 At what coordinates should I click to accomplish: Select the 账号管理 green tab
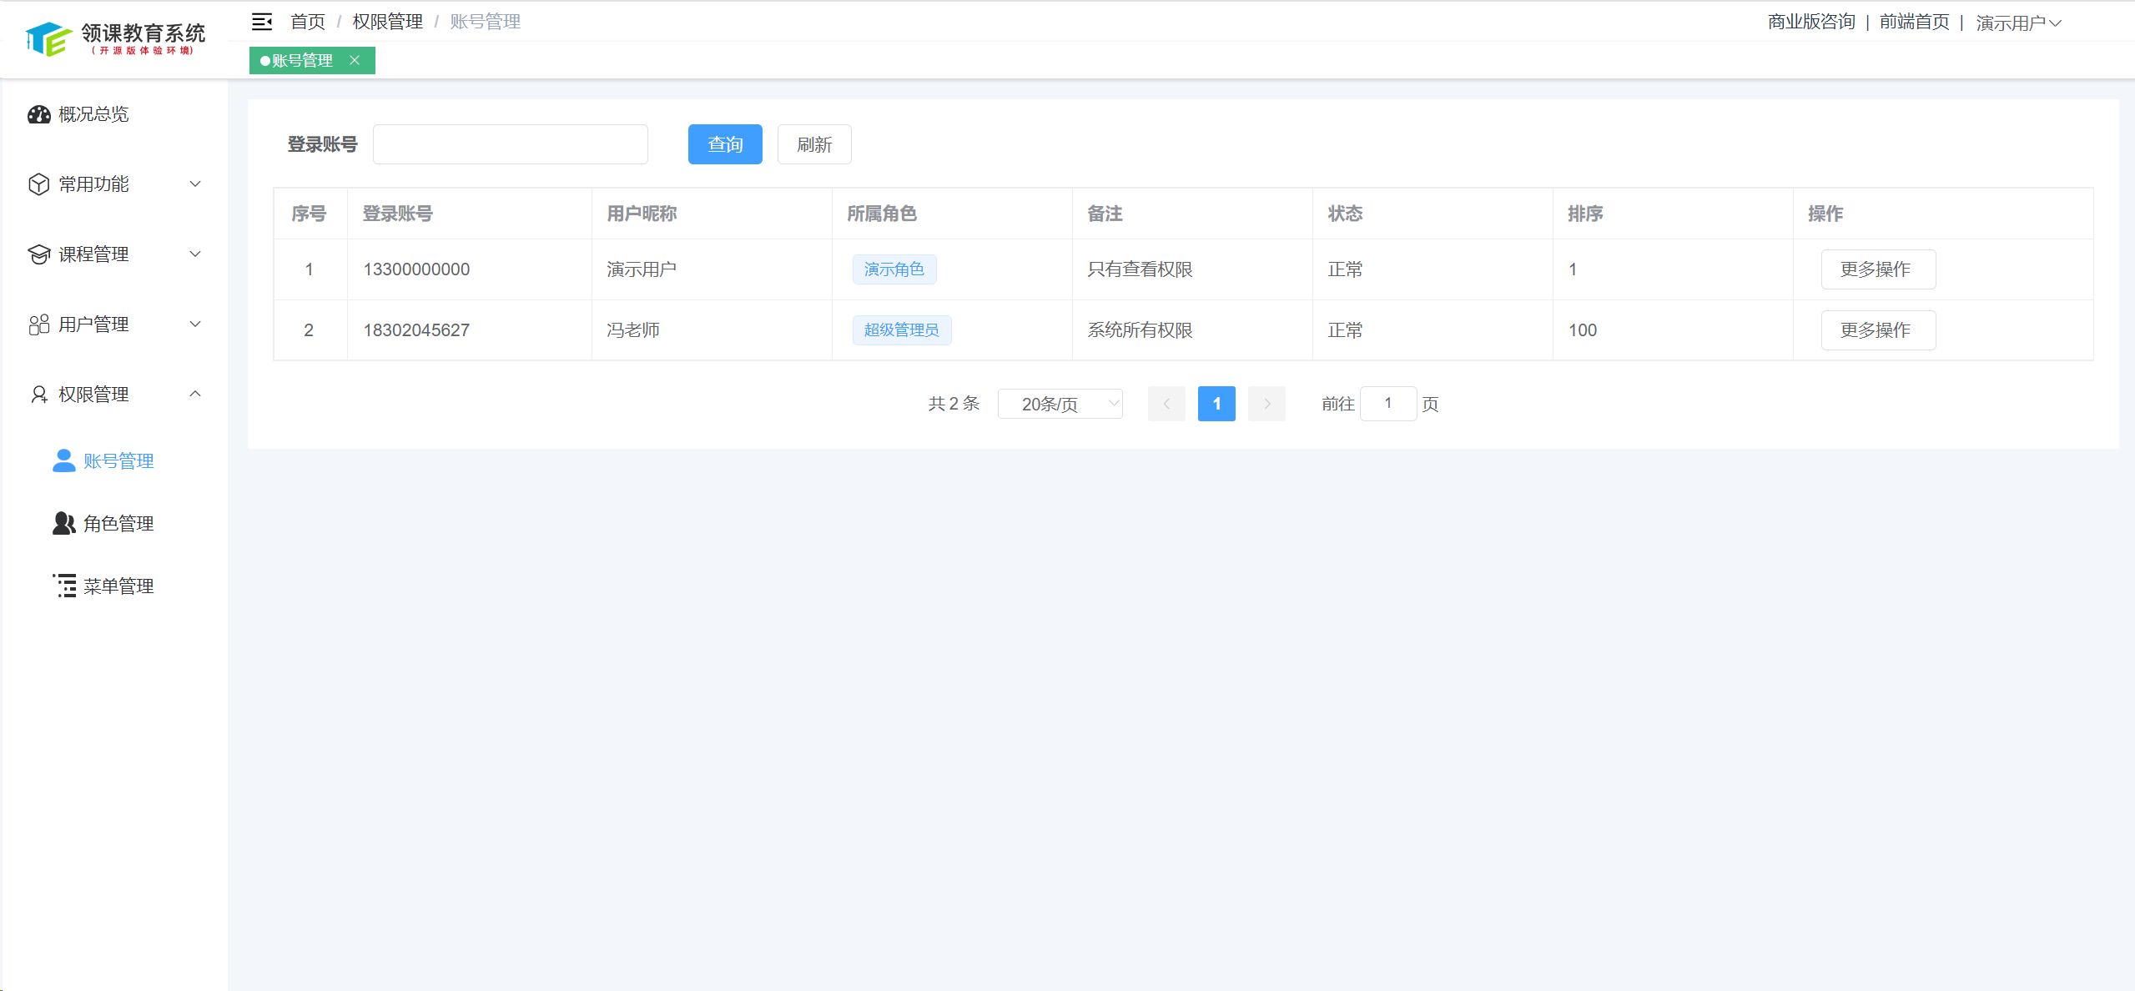coord(302,60)
